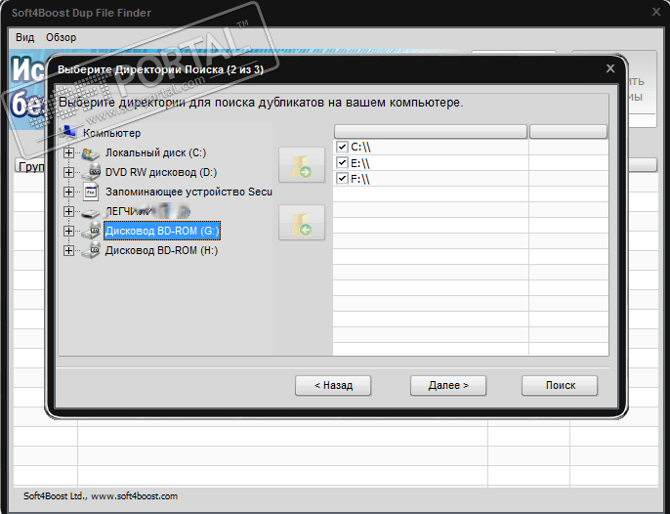
Task: Close the directory selection dialog
Action: (x=610, y=68)
